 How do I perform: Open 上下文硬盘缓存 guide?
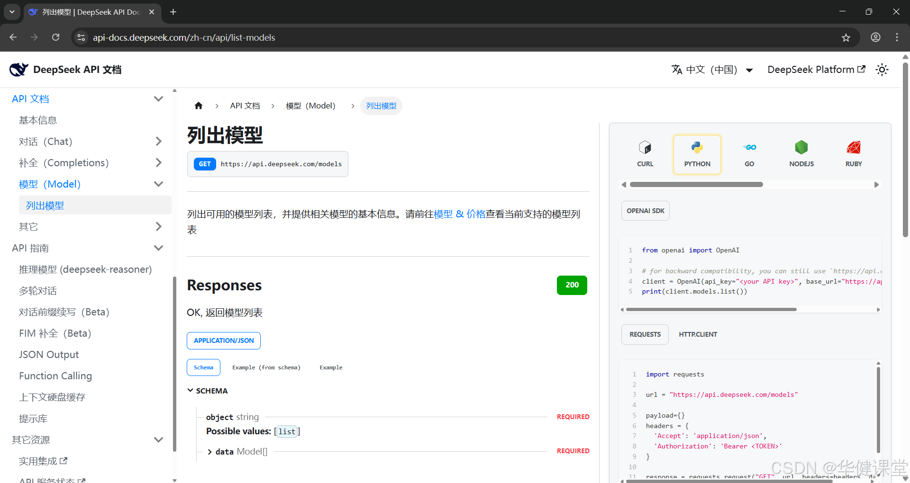(x=52, y=397)
